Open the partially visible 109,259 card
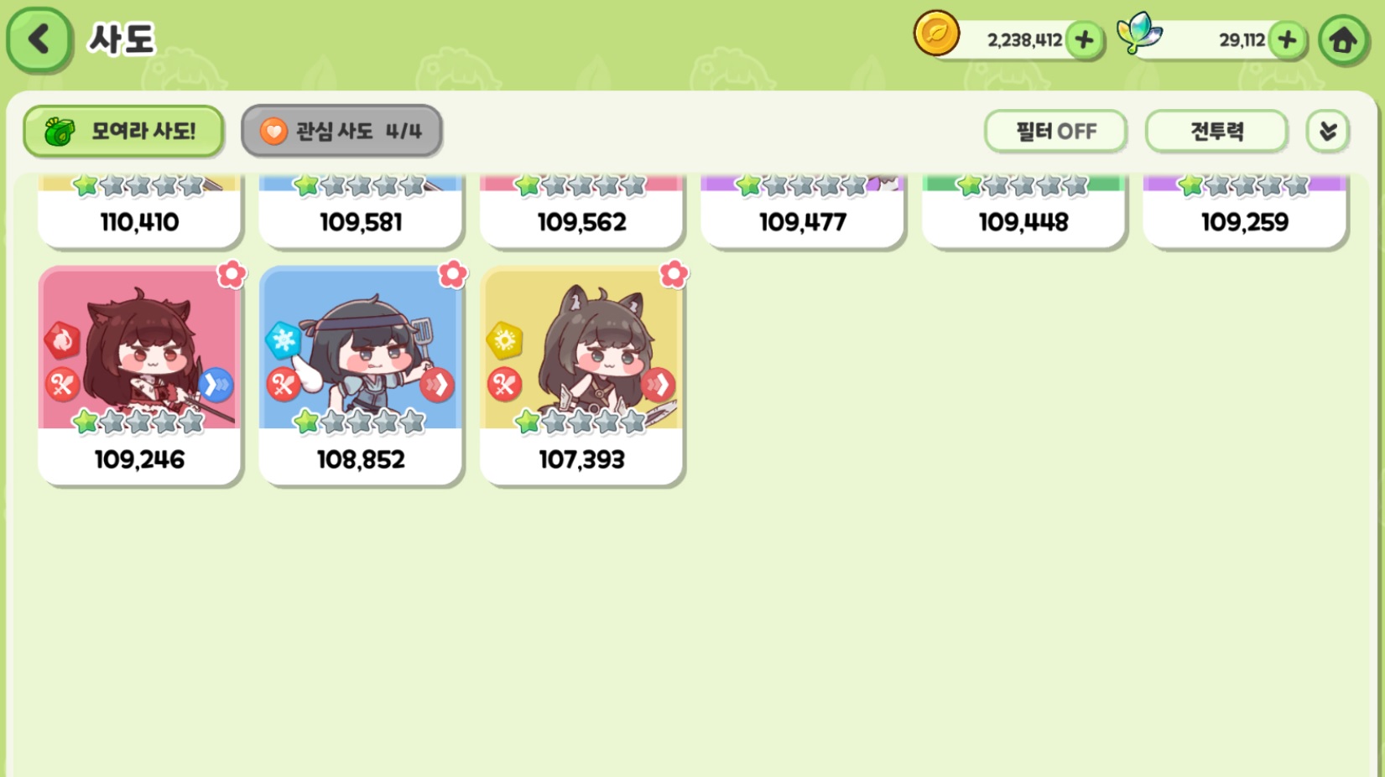 click(1245, 211)
